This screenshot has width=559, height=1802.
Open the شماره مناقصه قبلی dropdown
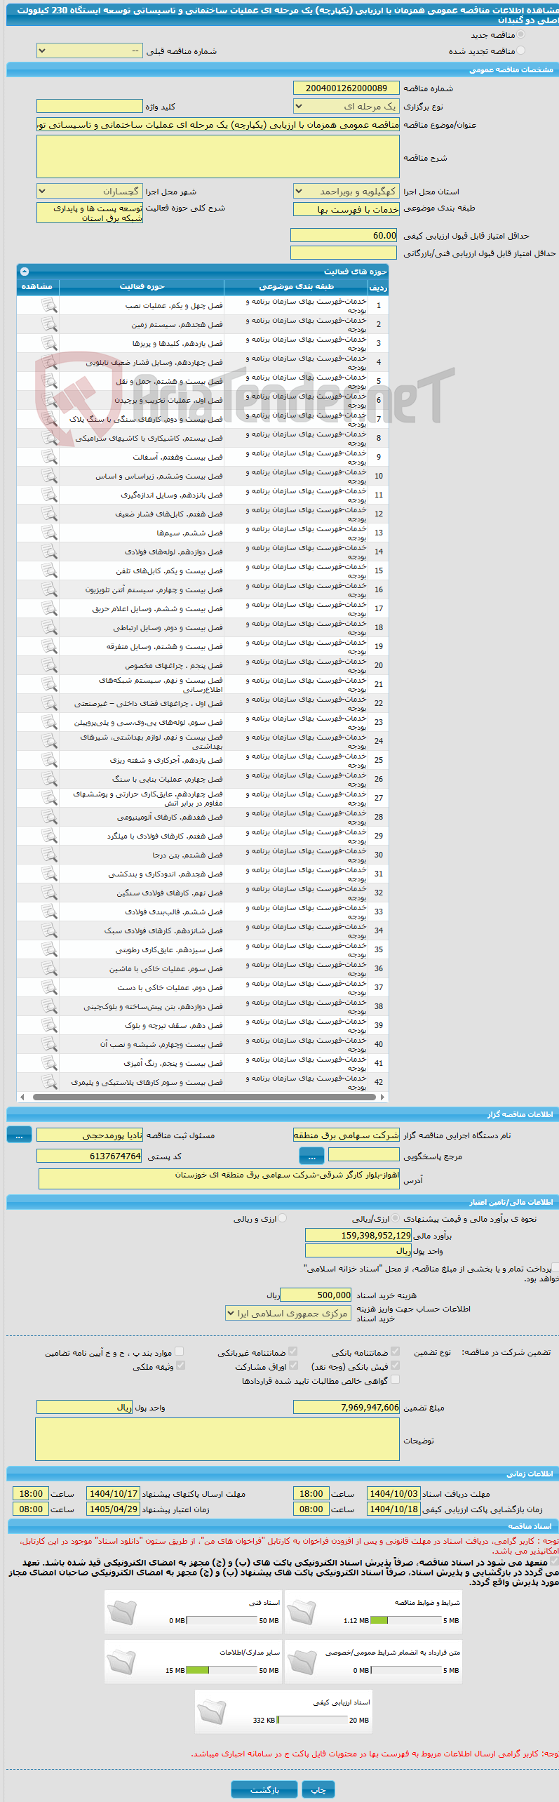point(90,51)
